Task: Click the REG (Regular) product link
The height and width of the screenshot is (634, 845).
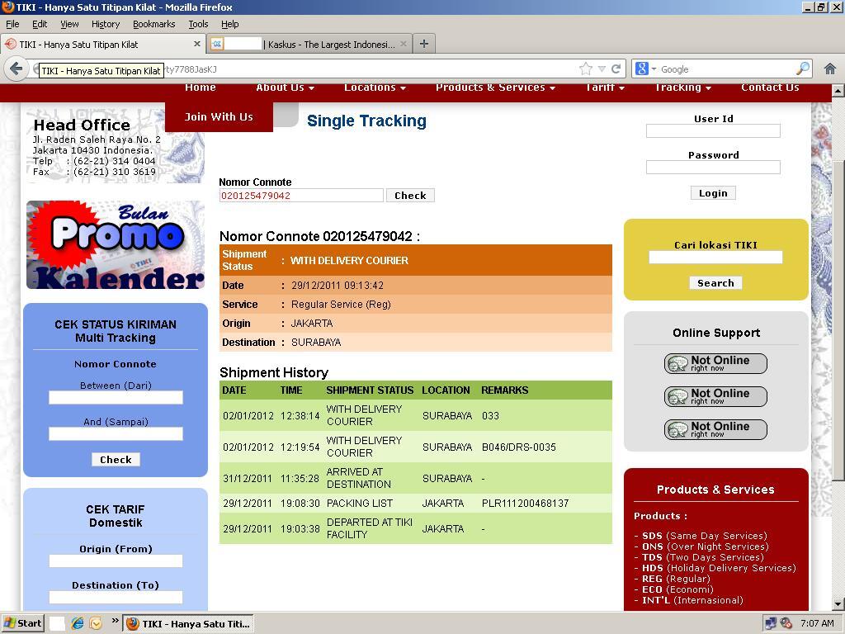Action: pyautogui.click(x=676, y=579)
